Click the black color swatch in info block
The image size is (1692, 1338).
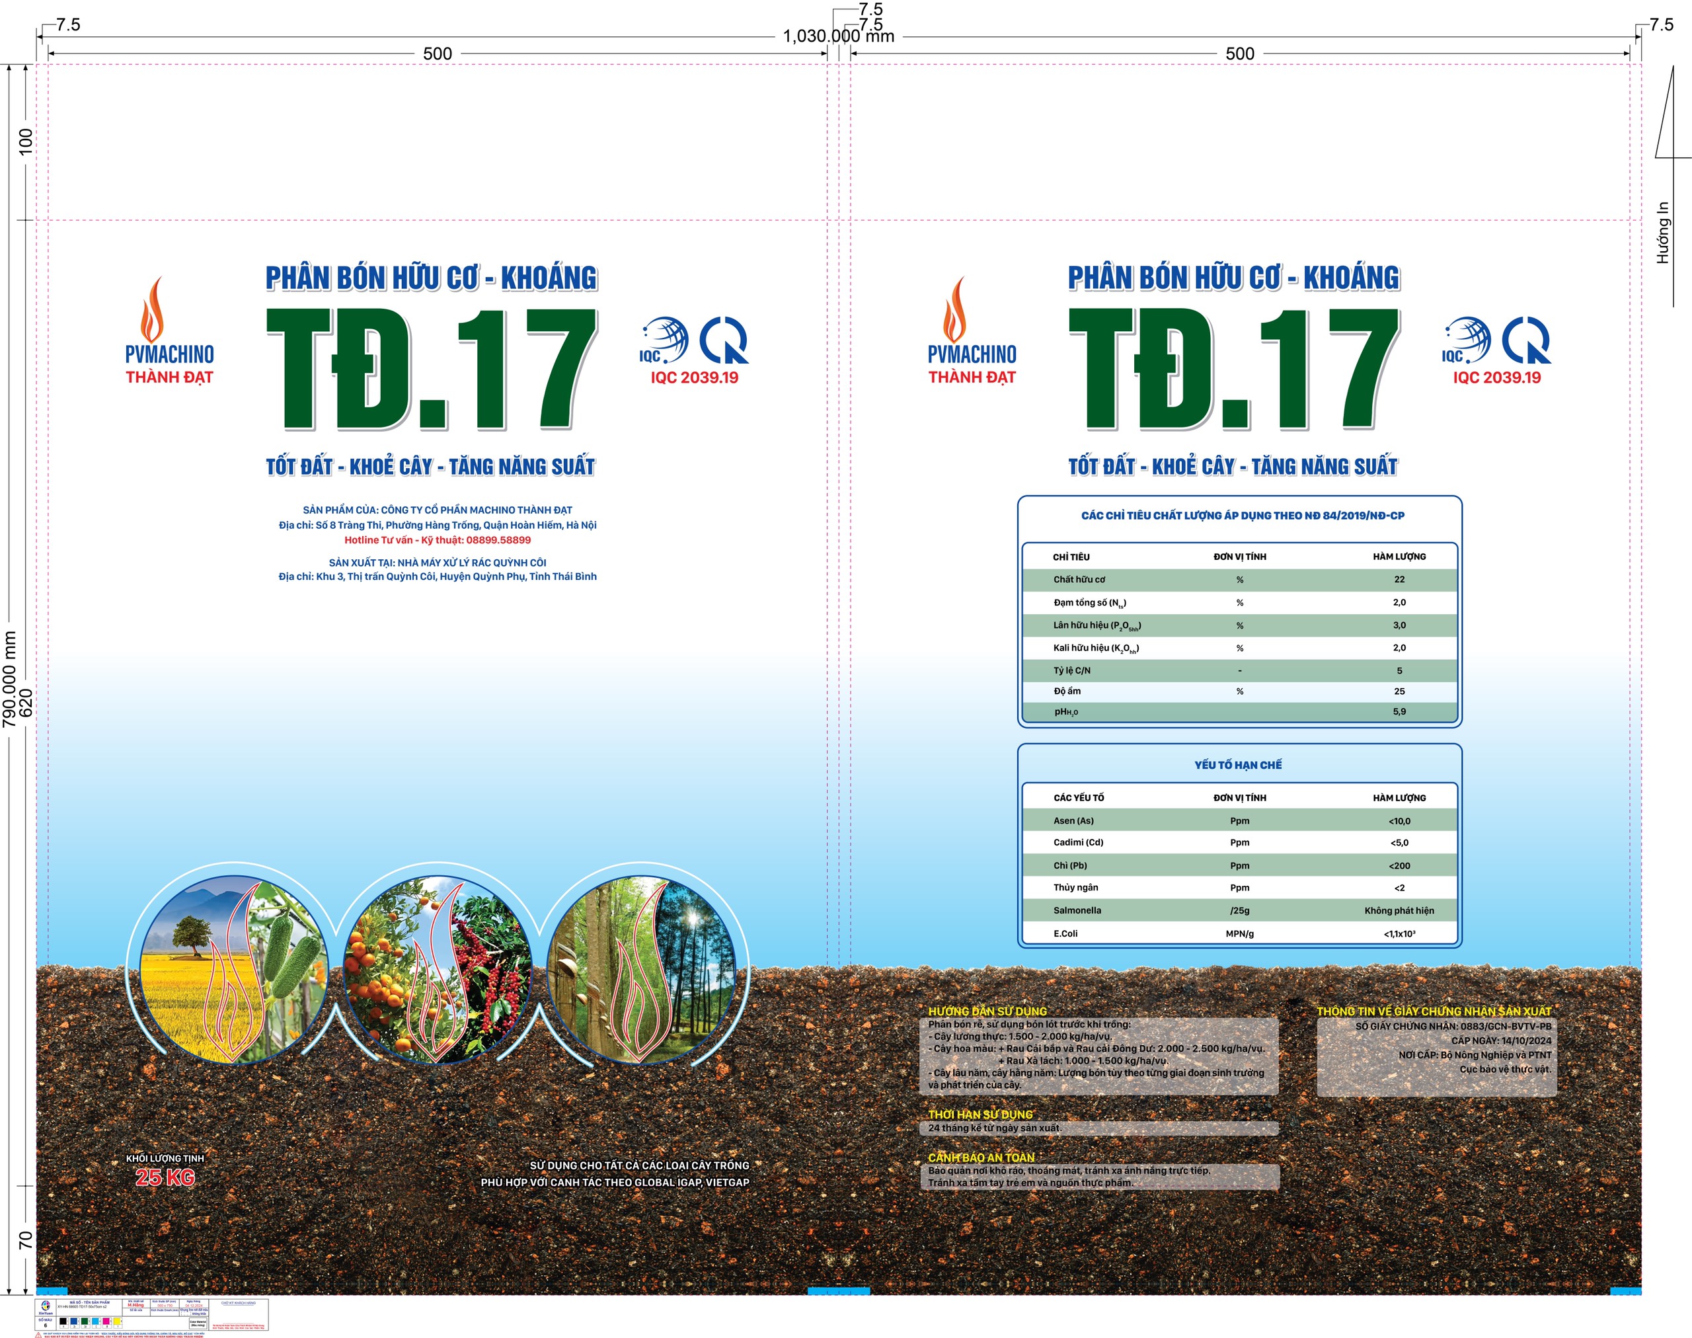point(63,1321)
